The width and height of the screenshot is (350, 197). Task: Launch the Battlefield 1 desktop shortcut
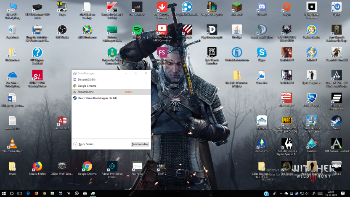[286, 53]
